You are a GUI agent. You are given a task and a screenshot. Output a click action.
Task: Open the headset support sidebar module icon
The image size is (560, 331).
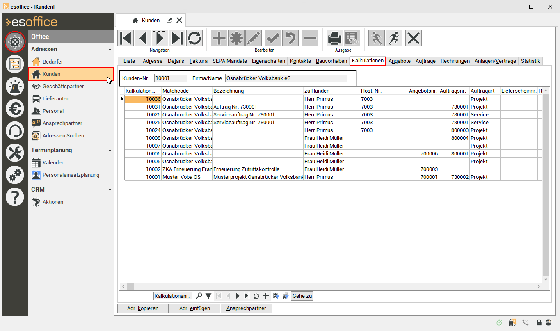coord(15,131)
